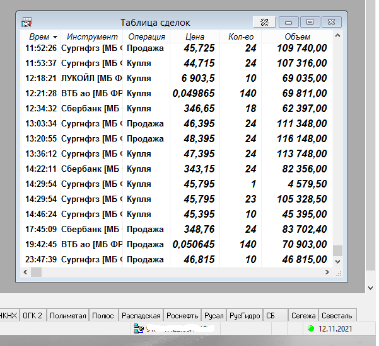Image resolution: width=379 pixels, height=346 pixels.
Task: Click ЛУКОЙЛ instrument in 12:18:21 row
Action: coord(91,78)
